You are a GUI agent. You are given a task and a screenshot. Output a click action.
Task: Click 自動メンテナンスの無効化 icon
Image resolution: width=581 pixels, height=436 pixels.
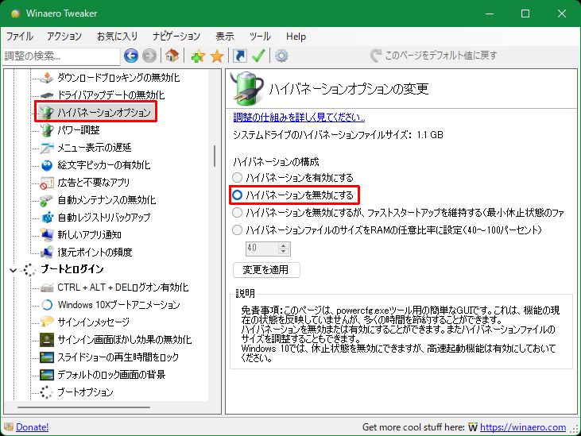click(x=47, y=200)
